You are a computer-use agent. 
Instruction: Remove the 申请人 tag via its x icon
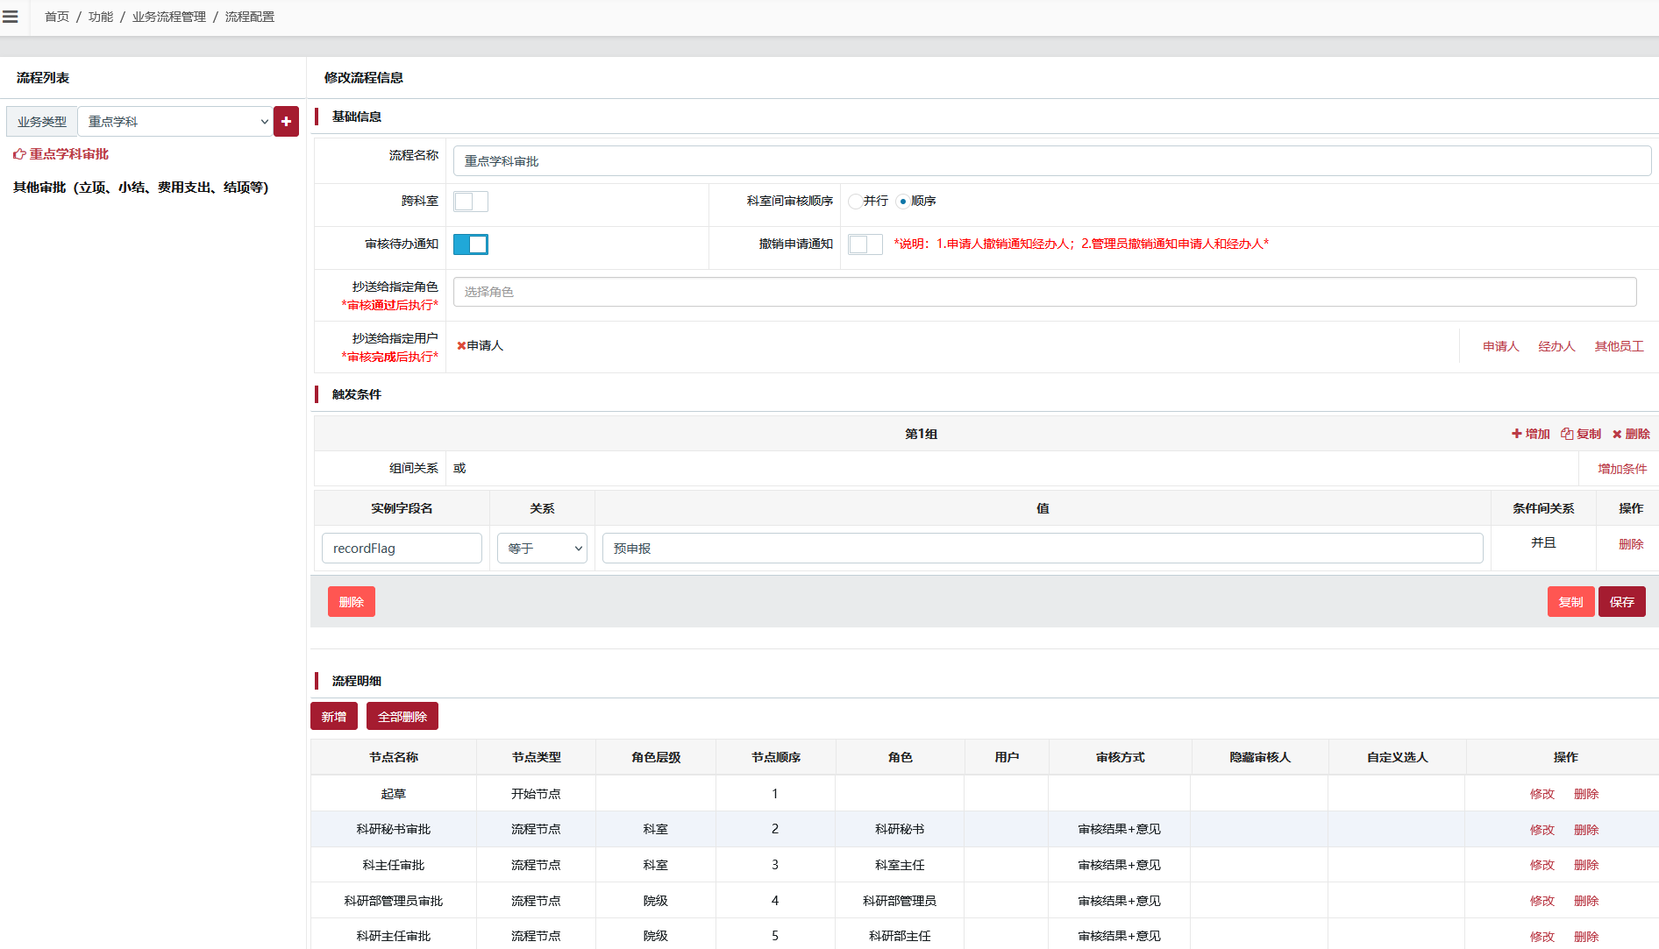[461, 346]
